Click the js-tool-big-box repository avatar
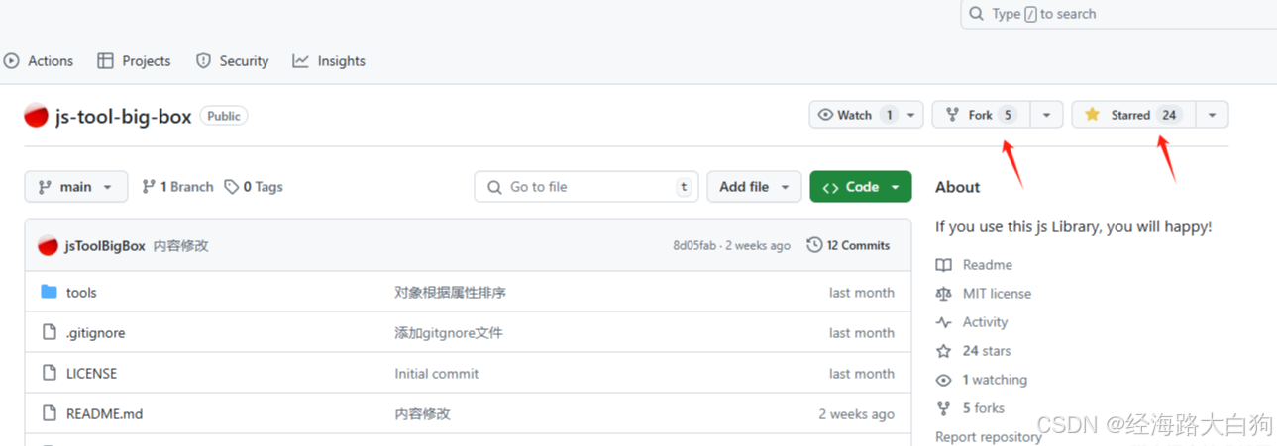This screenshot has width=1277, height=446. (x=36, y=116)
